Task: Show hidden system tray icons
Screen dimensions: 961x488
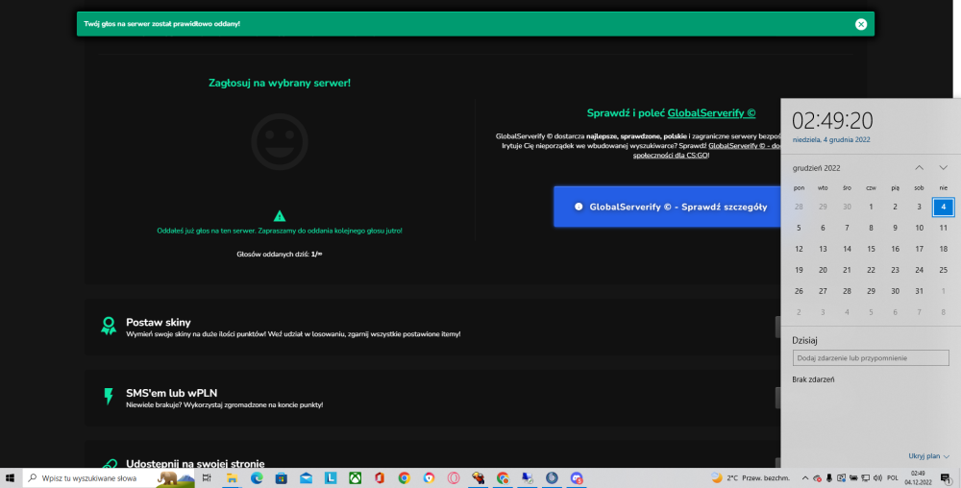Action: (x=805, y=478)
